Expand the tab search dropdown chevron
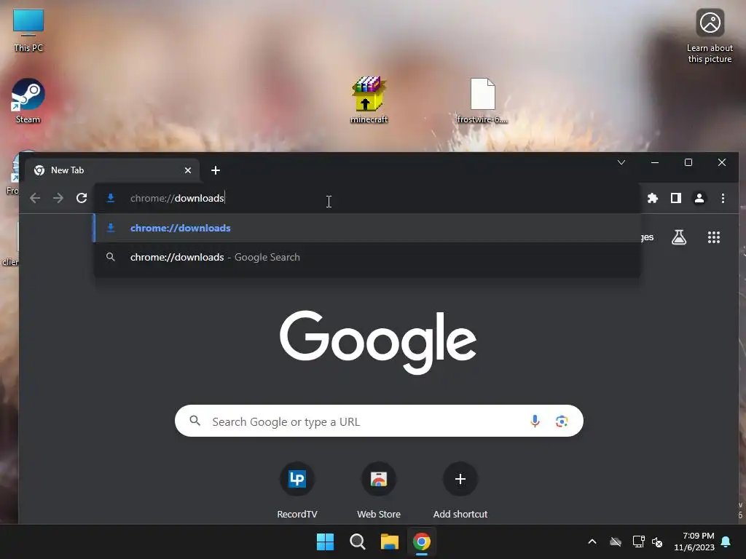Screen dimensions: 746x559 [621, 162]
